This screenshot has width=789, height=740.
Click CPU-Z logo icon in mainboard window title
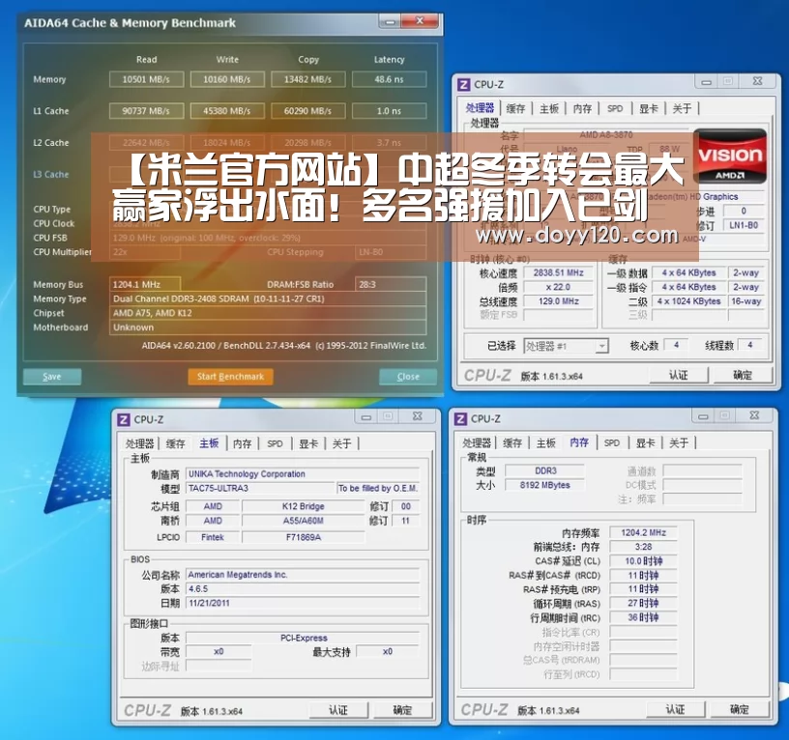point(124,419)
